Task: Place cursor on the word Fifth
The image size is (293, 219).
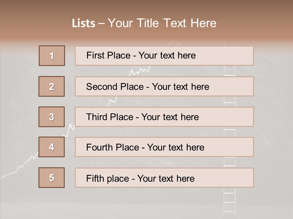Action: point(95,178)
